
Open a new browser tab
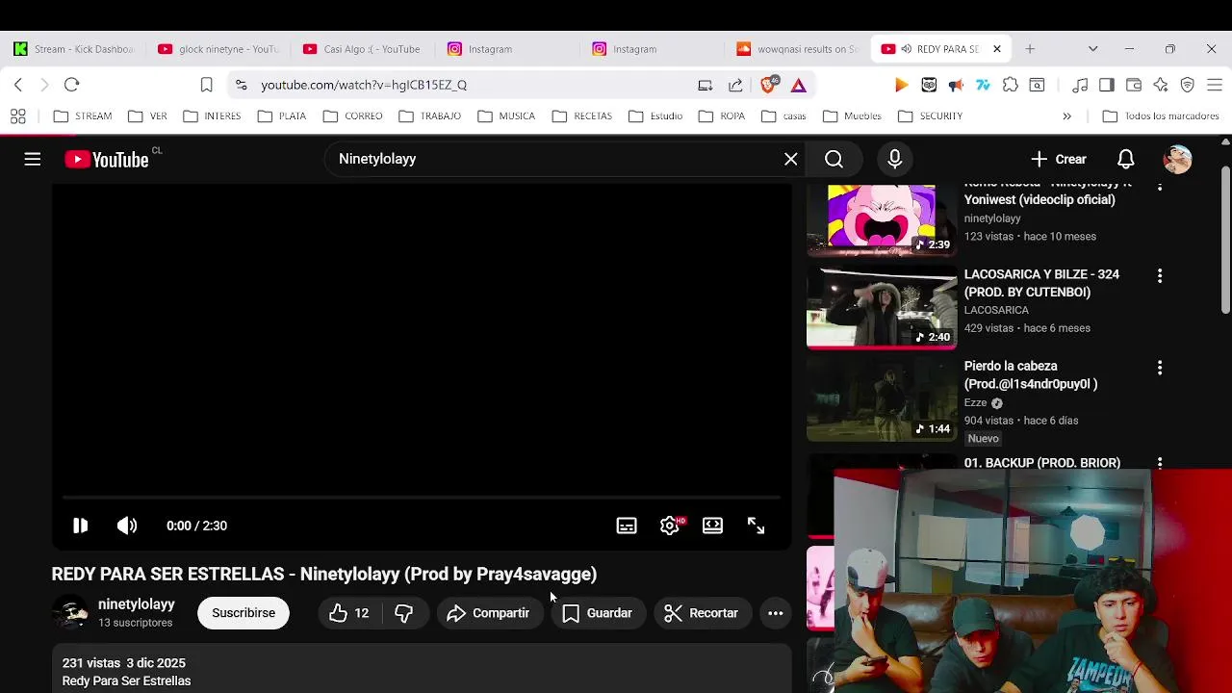(x=1030, y=49)
